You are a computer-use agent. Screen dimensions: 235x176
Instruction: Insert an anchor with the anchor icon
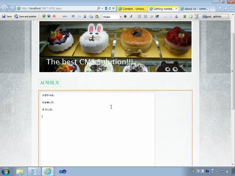[x=176, y=17]
